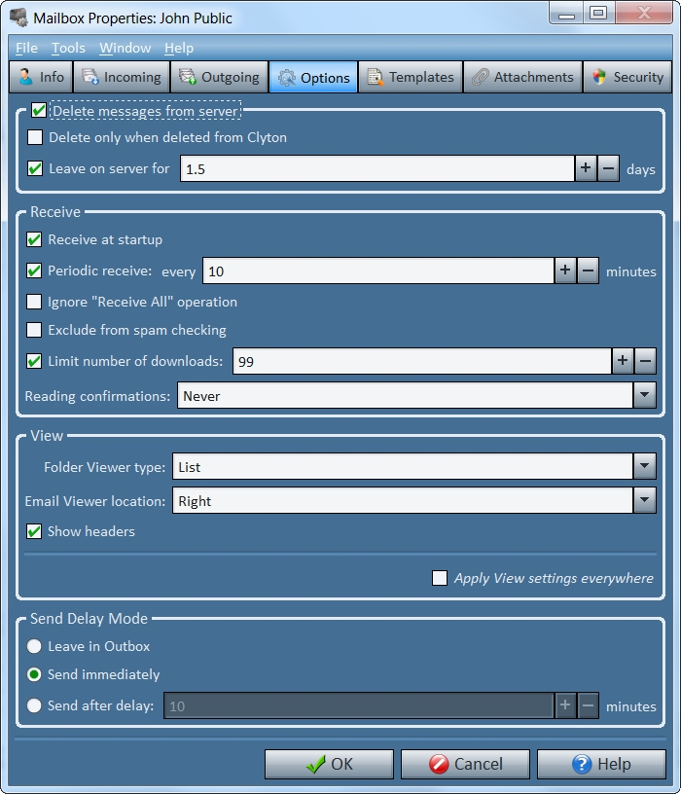The image size is (681, 794).
Task: Click the mailbox icon in title bar
Action: (18, 18)
